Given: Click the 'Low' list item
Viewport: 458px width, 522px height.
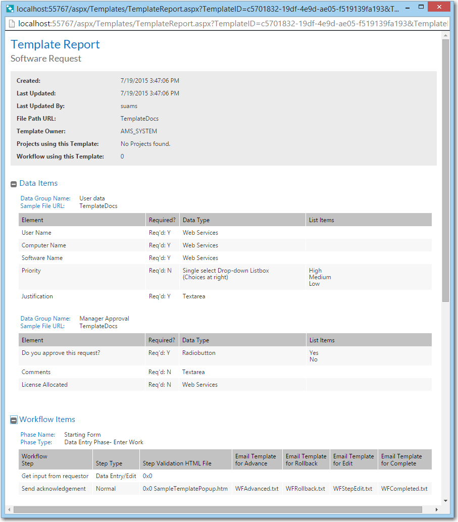Looking at the screenshot, I should (x=314, y=284).
